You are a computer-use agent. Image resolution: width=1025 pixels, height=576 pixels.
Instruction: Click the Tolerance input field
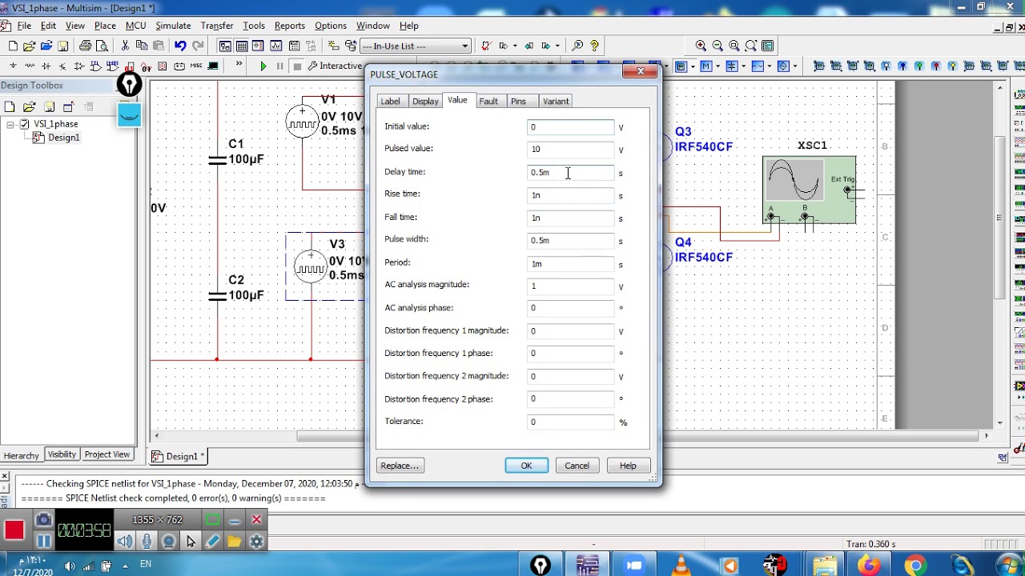click(570, 422)
